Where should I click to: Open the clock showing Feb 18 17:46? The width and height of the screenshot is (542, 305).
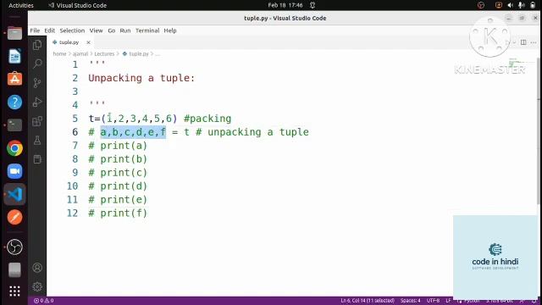click(285, 5)
